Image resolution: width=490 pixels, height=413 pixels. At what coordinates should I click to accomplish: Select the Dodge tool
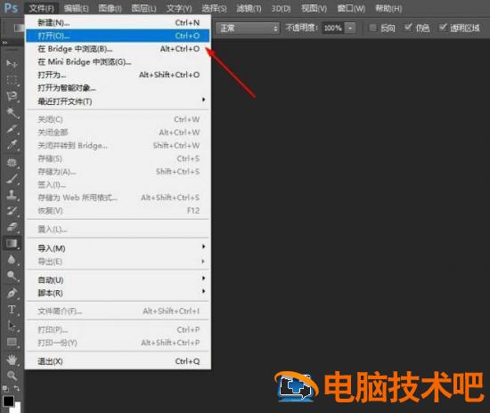pyautogui.click(x=12, y=276)
